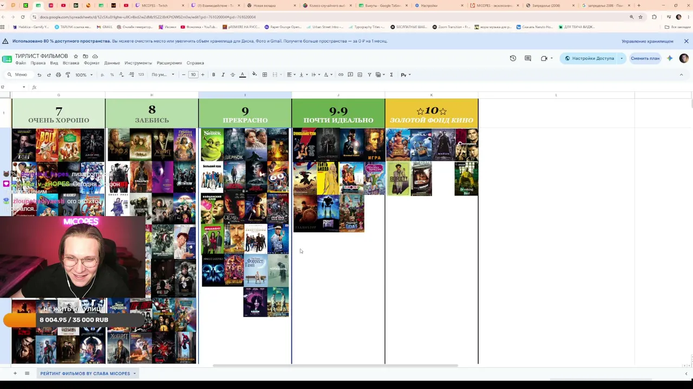This screenshot has height=389, width=693.
Task: Expand the share settings arrow
Action: [x=622, y=58]
